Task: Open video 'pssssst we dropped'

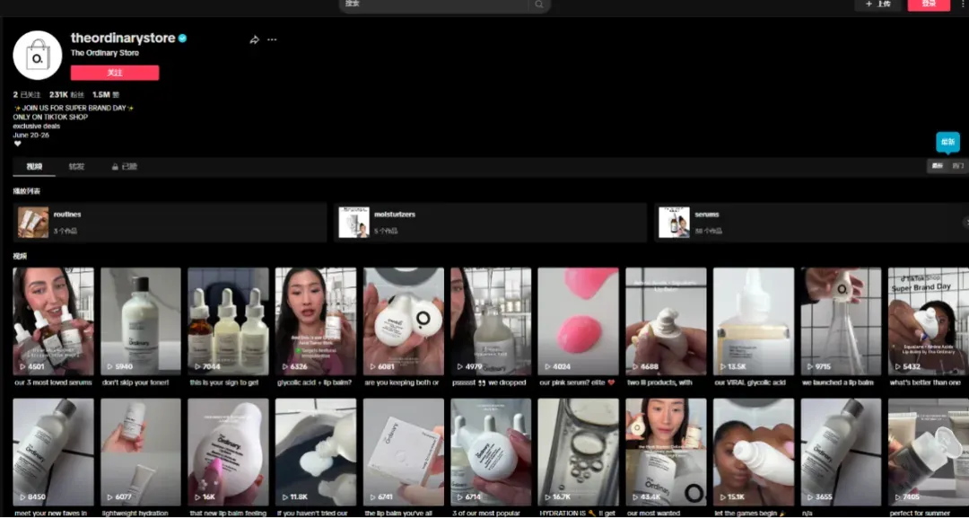Action: point(491,321)
